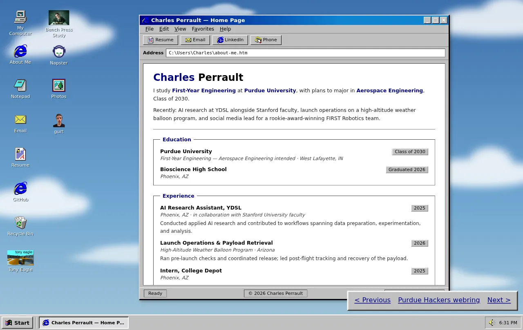523x330 pixels.
Task: Open LinkedIn from the toolbar
Action: pyautogui.click(x=230, y=40)
